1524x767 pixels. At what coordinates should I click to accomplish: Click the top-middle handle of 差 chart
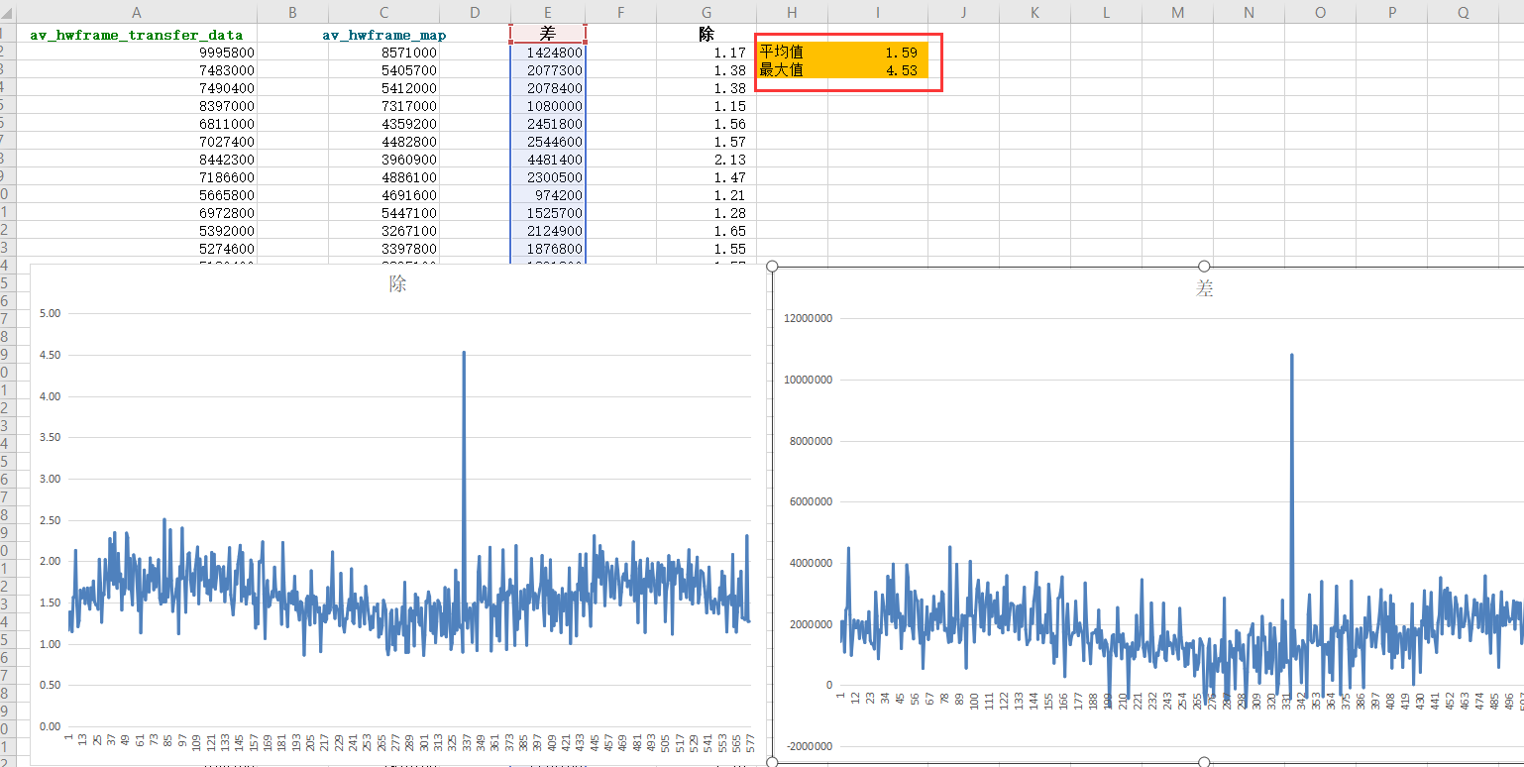click(x=1204, y=266)
